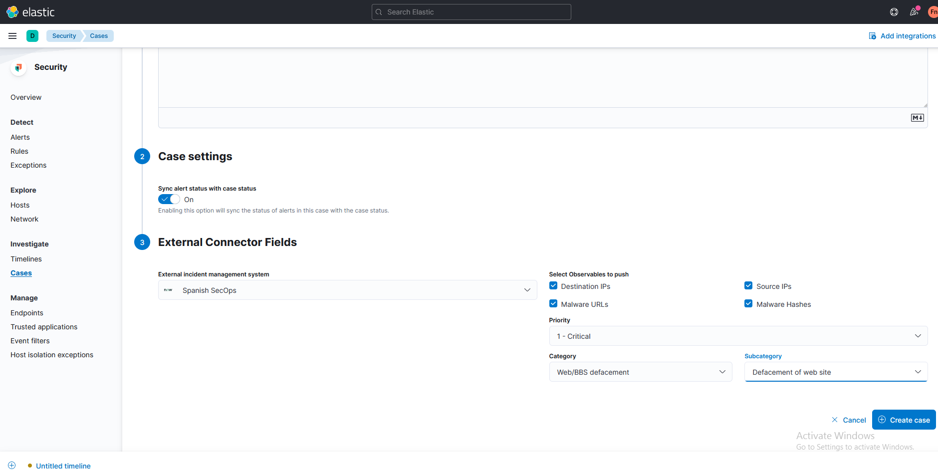This screenshot has width=938, height=475.
Task: Open Alerts under the Detect section
Action: 20,137
